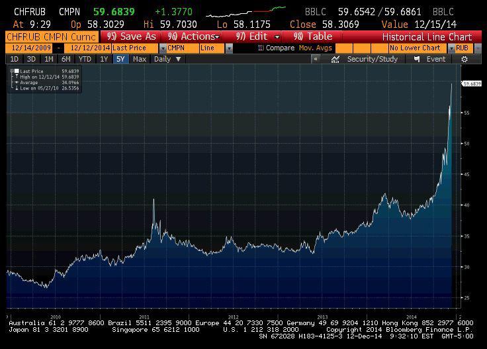Click the Save As button
The width and height of the screenshot is (487, 349).
tap(131, 36)
